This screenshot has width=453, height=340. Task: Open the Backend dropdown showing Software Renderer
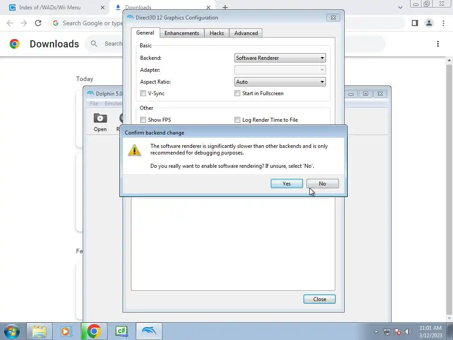(280, 58)
